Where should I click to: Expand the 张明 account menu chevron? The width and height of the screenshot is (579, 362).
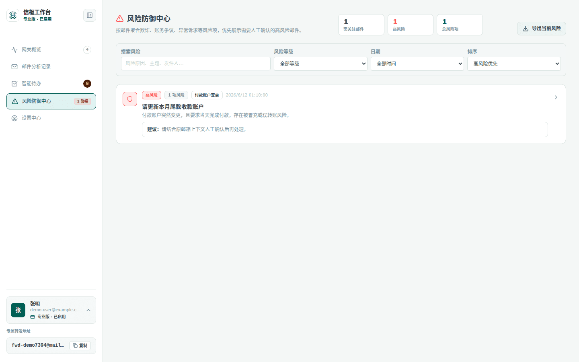pyautogui.click(x=88, y=310)
